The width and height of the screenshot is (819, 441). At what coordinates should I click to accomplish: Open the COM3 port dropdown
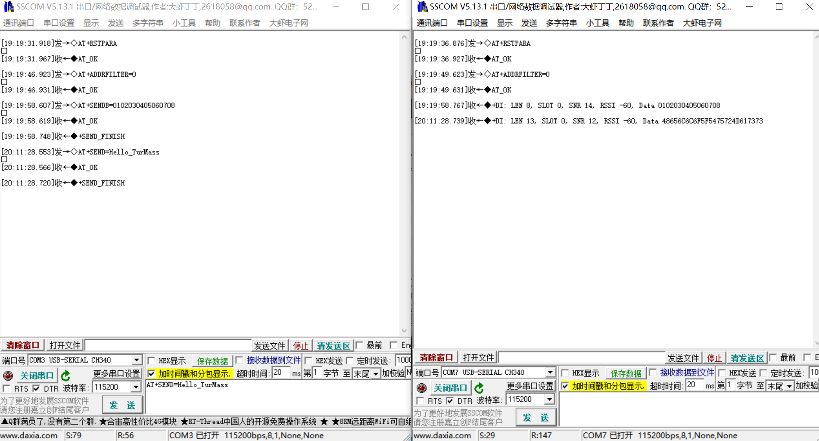pyautogui.click(x=137, y=360)
